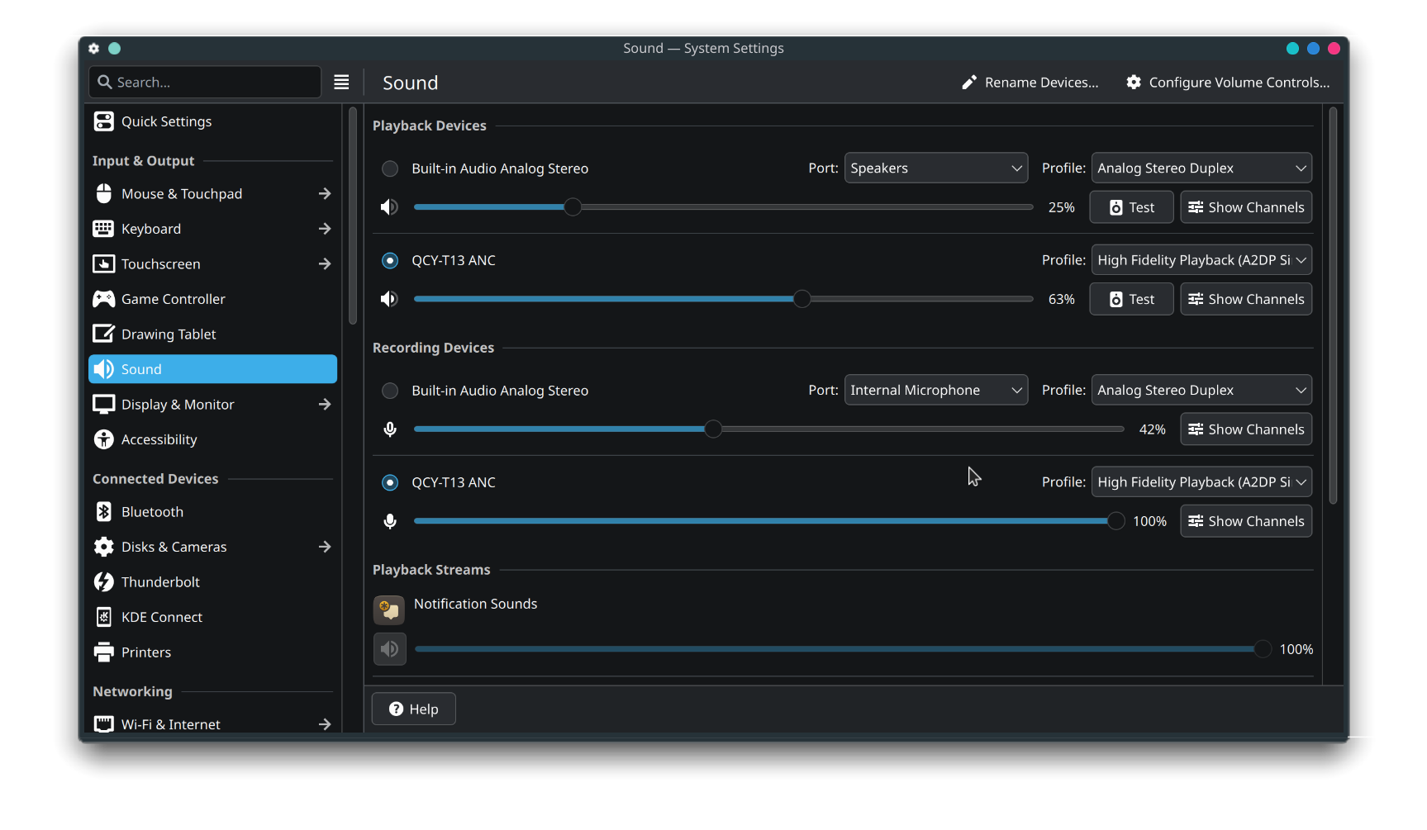Screen dimensions: 1427x830
Task: Select Built-in Audio as recording device
Action: (x=390, y=391)
